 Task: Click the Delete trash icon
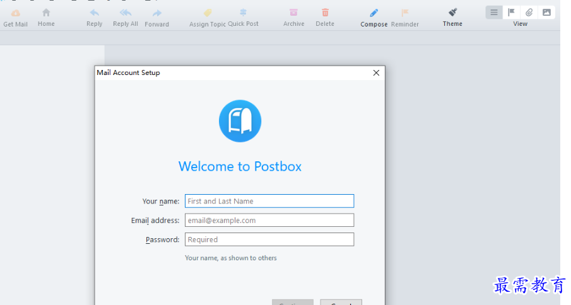325,13
